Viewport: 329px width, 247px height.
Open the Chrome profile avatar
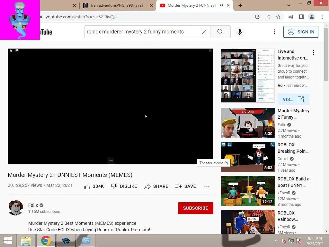312,17
